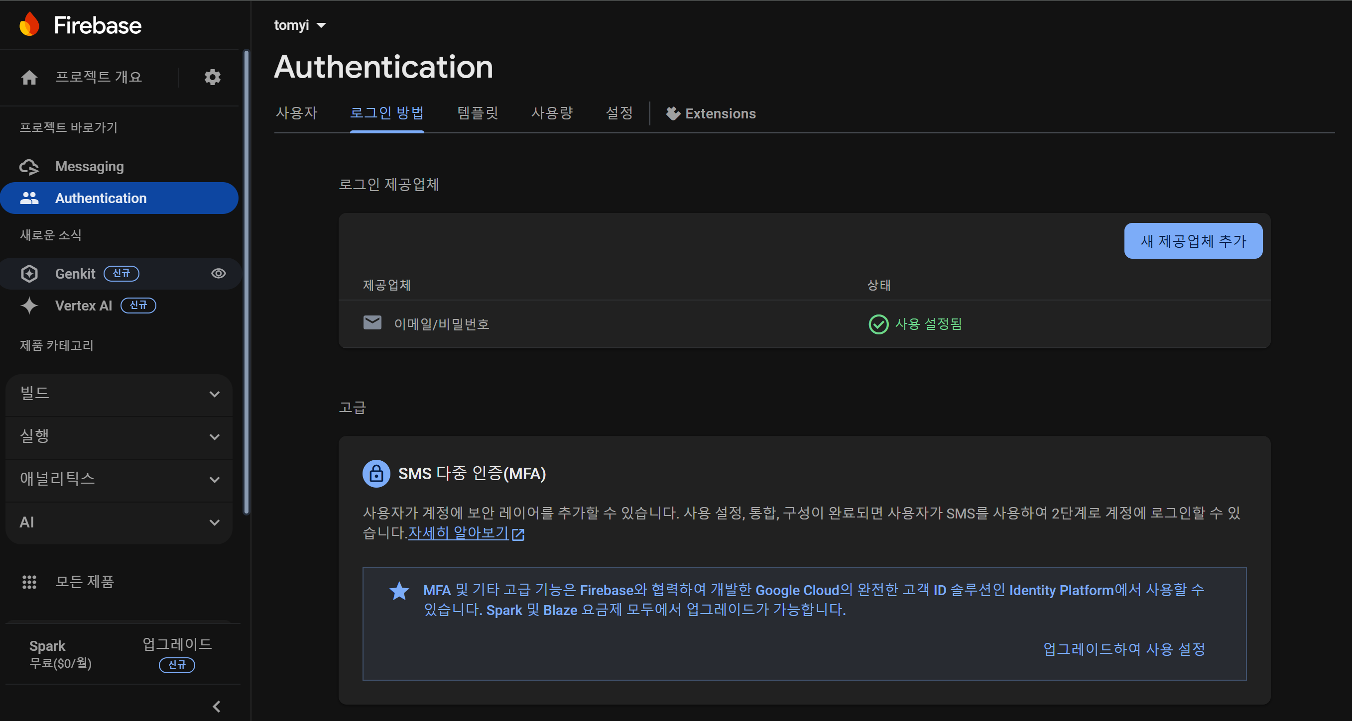1352x721 pixels.
Task: Click the all products grid icon
Action: [x=29, y=582]
